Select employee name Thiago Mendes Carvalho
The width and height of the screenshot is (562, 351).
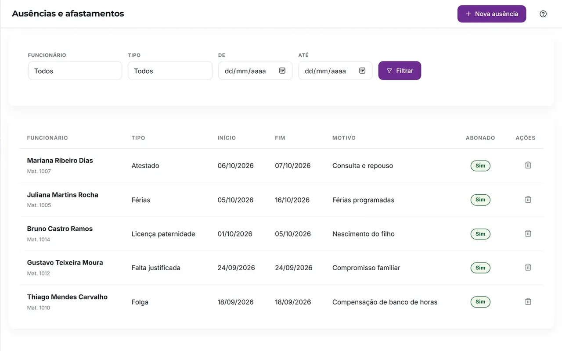tap(67, 297)
